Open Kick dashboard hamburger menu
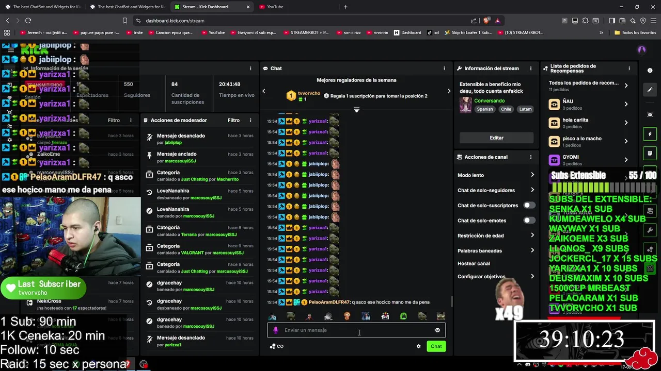This screenshot has height=371, width=661. tap(11, 50)
